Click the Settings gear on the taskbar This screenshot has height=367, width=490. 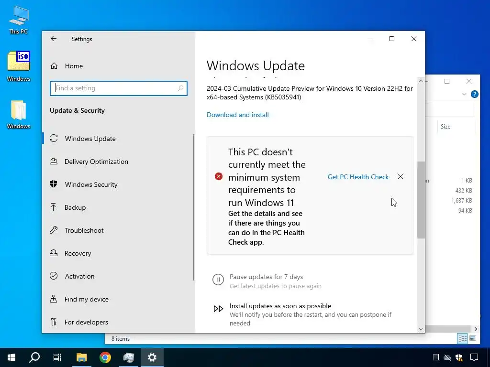152,357
